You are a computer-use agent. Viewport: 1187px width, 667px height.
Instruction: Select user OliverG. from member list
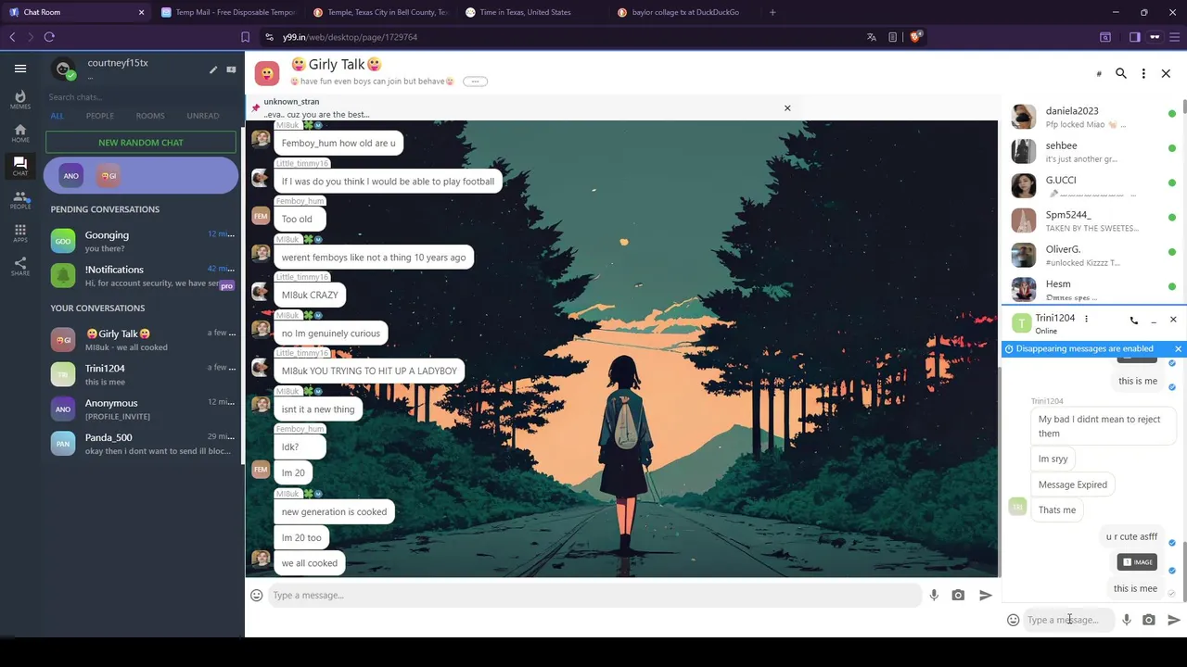tap(1092, 256)
